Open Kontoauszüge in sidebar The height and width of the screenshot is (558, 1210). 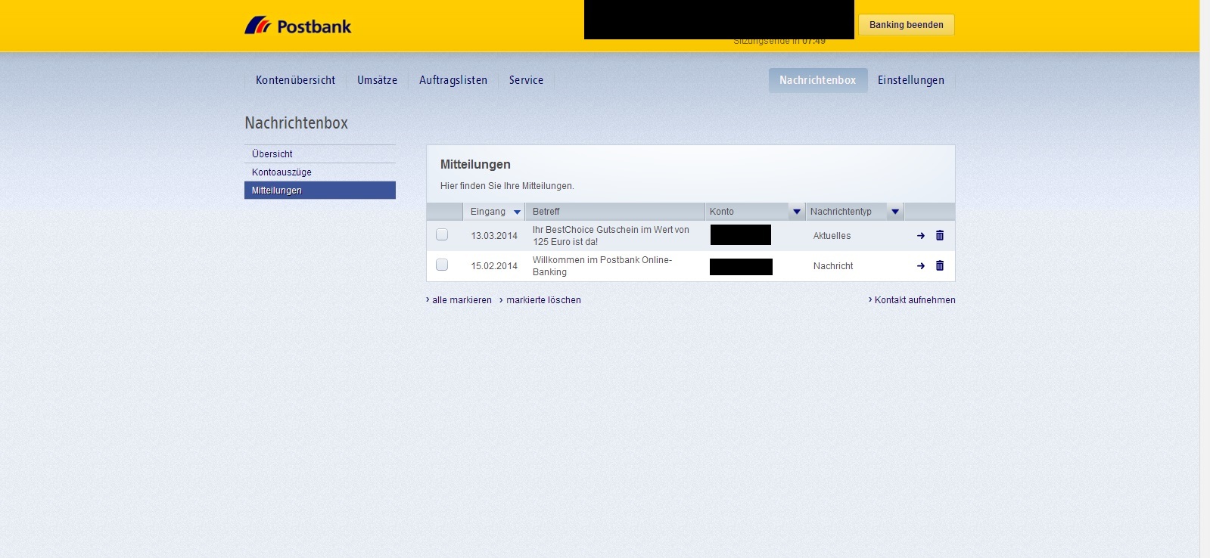tap(320, 172)
